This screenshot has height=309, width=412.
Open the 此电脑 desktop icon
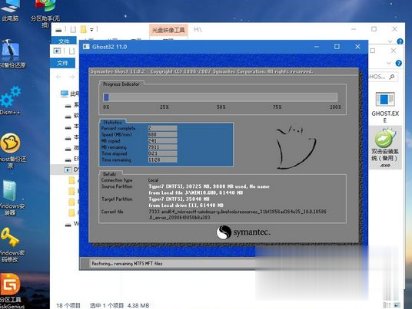tap(10, 11)
